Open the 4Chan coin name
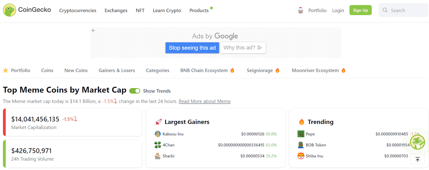The image size is (429, 170). pos(168,145)
